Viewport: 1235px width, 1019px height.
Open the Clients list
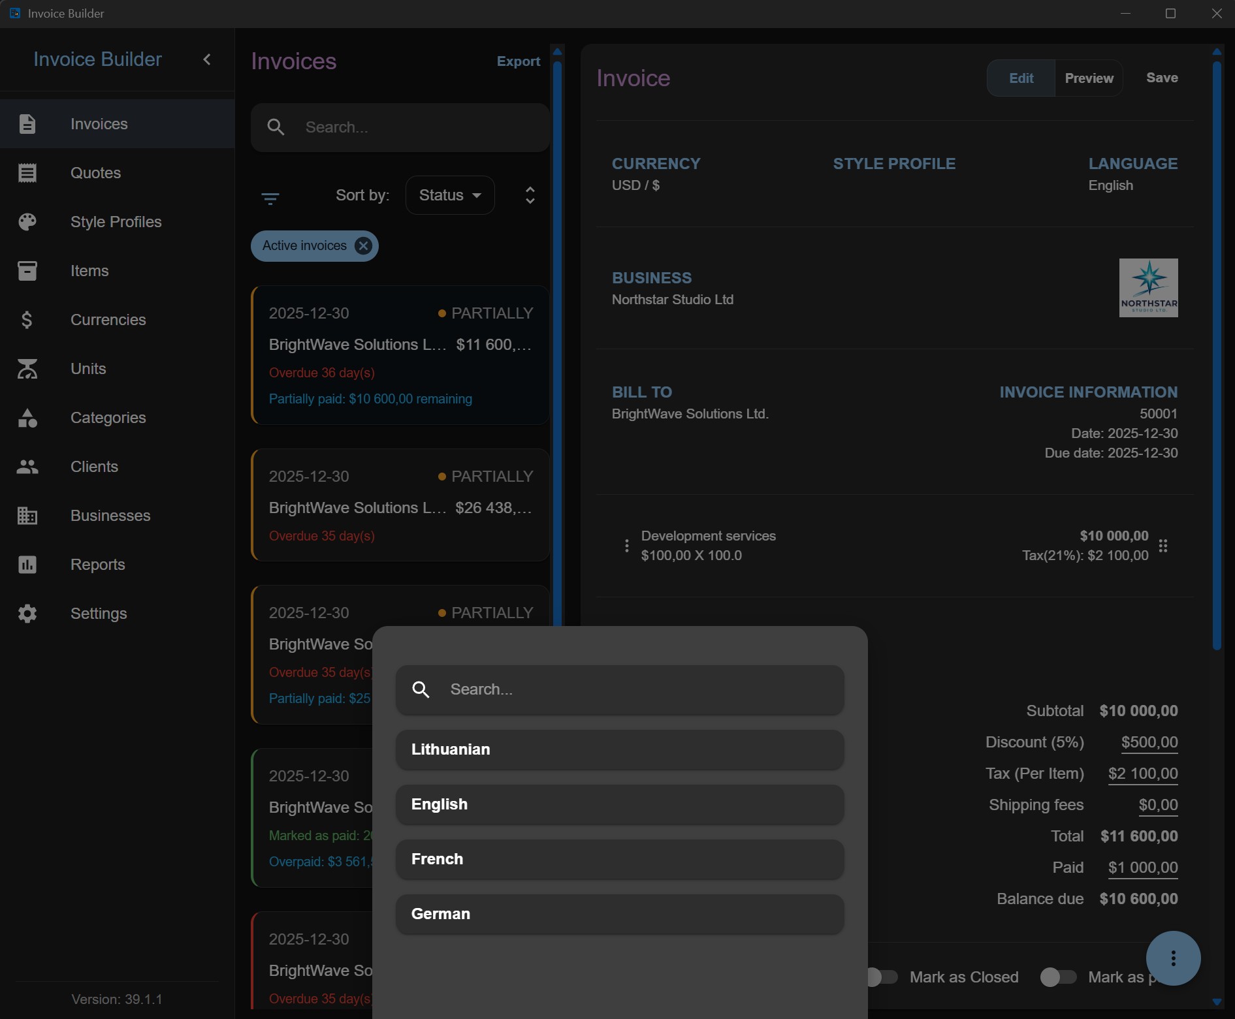tap(118, 467)
